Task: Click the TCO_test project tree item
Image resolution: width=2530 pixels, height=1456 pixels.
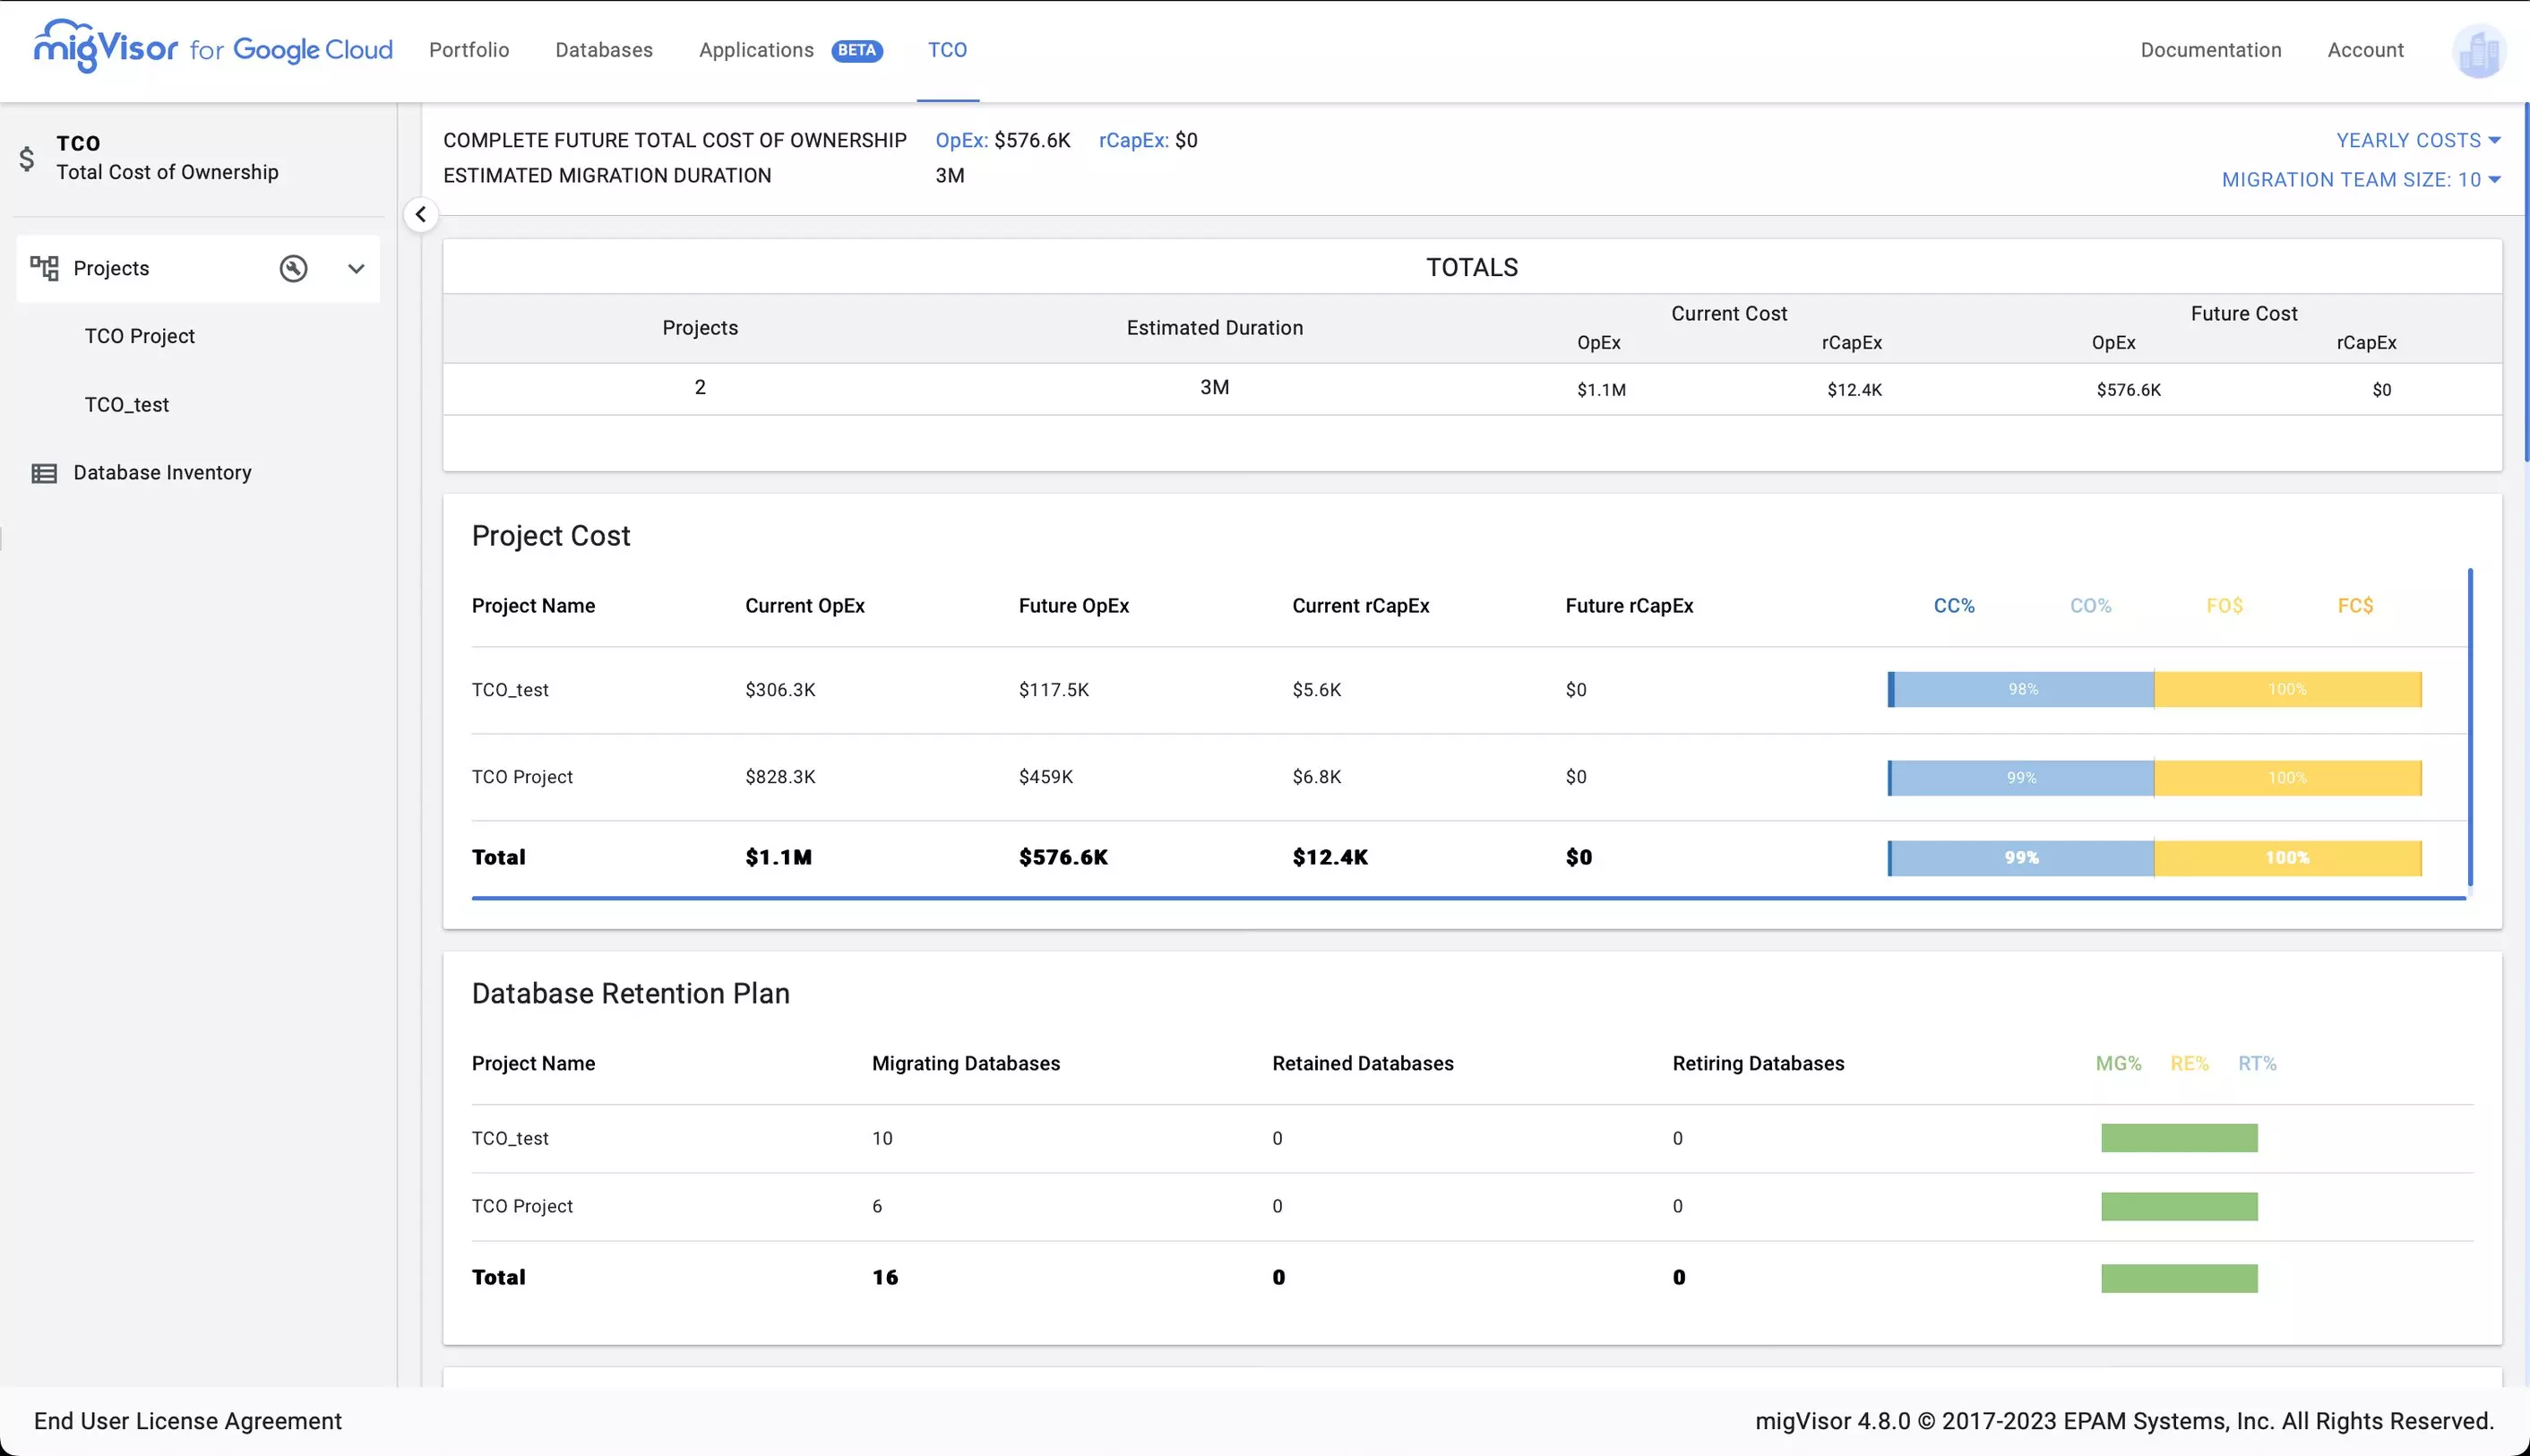Action: coord(127,405)
